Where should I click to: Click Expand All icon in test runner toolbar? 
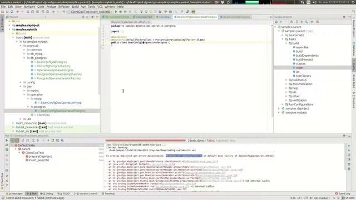point(33,141)
